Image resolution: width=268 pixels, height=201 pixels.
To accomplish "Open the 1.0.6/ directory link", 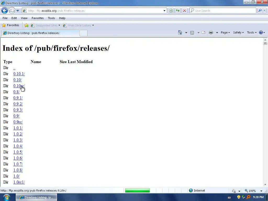I will (18, 158).
